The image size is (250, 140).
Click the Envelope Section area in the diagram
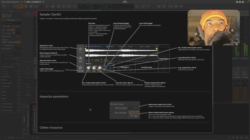point(146,67)
